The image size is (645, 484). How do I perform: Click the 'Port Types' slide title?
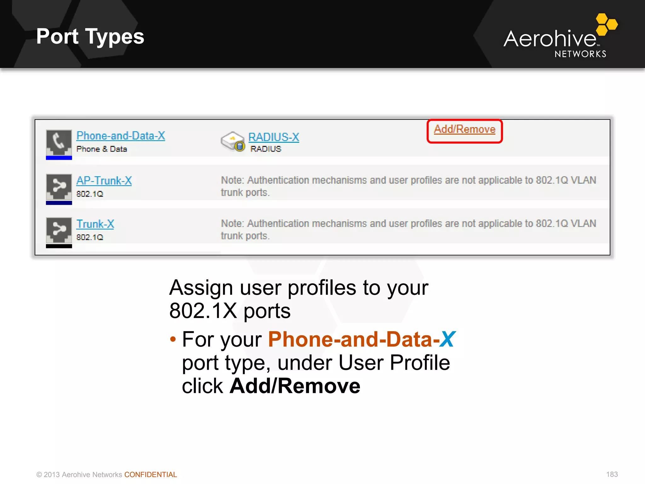tap(90, 37)
